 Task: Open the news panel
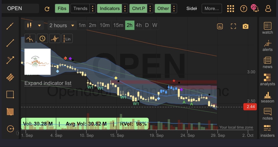click(x=267, y=63)
